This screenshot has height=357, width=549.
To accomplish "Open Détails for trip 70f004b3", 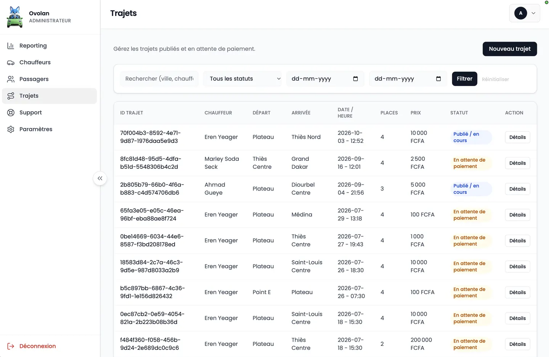I will click(517, 137).
